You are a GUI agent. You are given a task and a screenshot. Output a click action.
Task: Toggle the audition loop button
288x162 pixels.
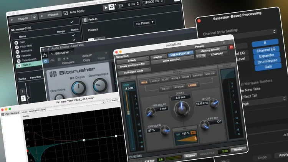[111, 7]
